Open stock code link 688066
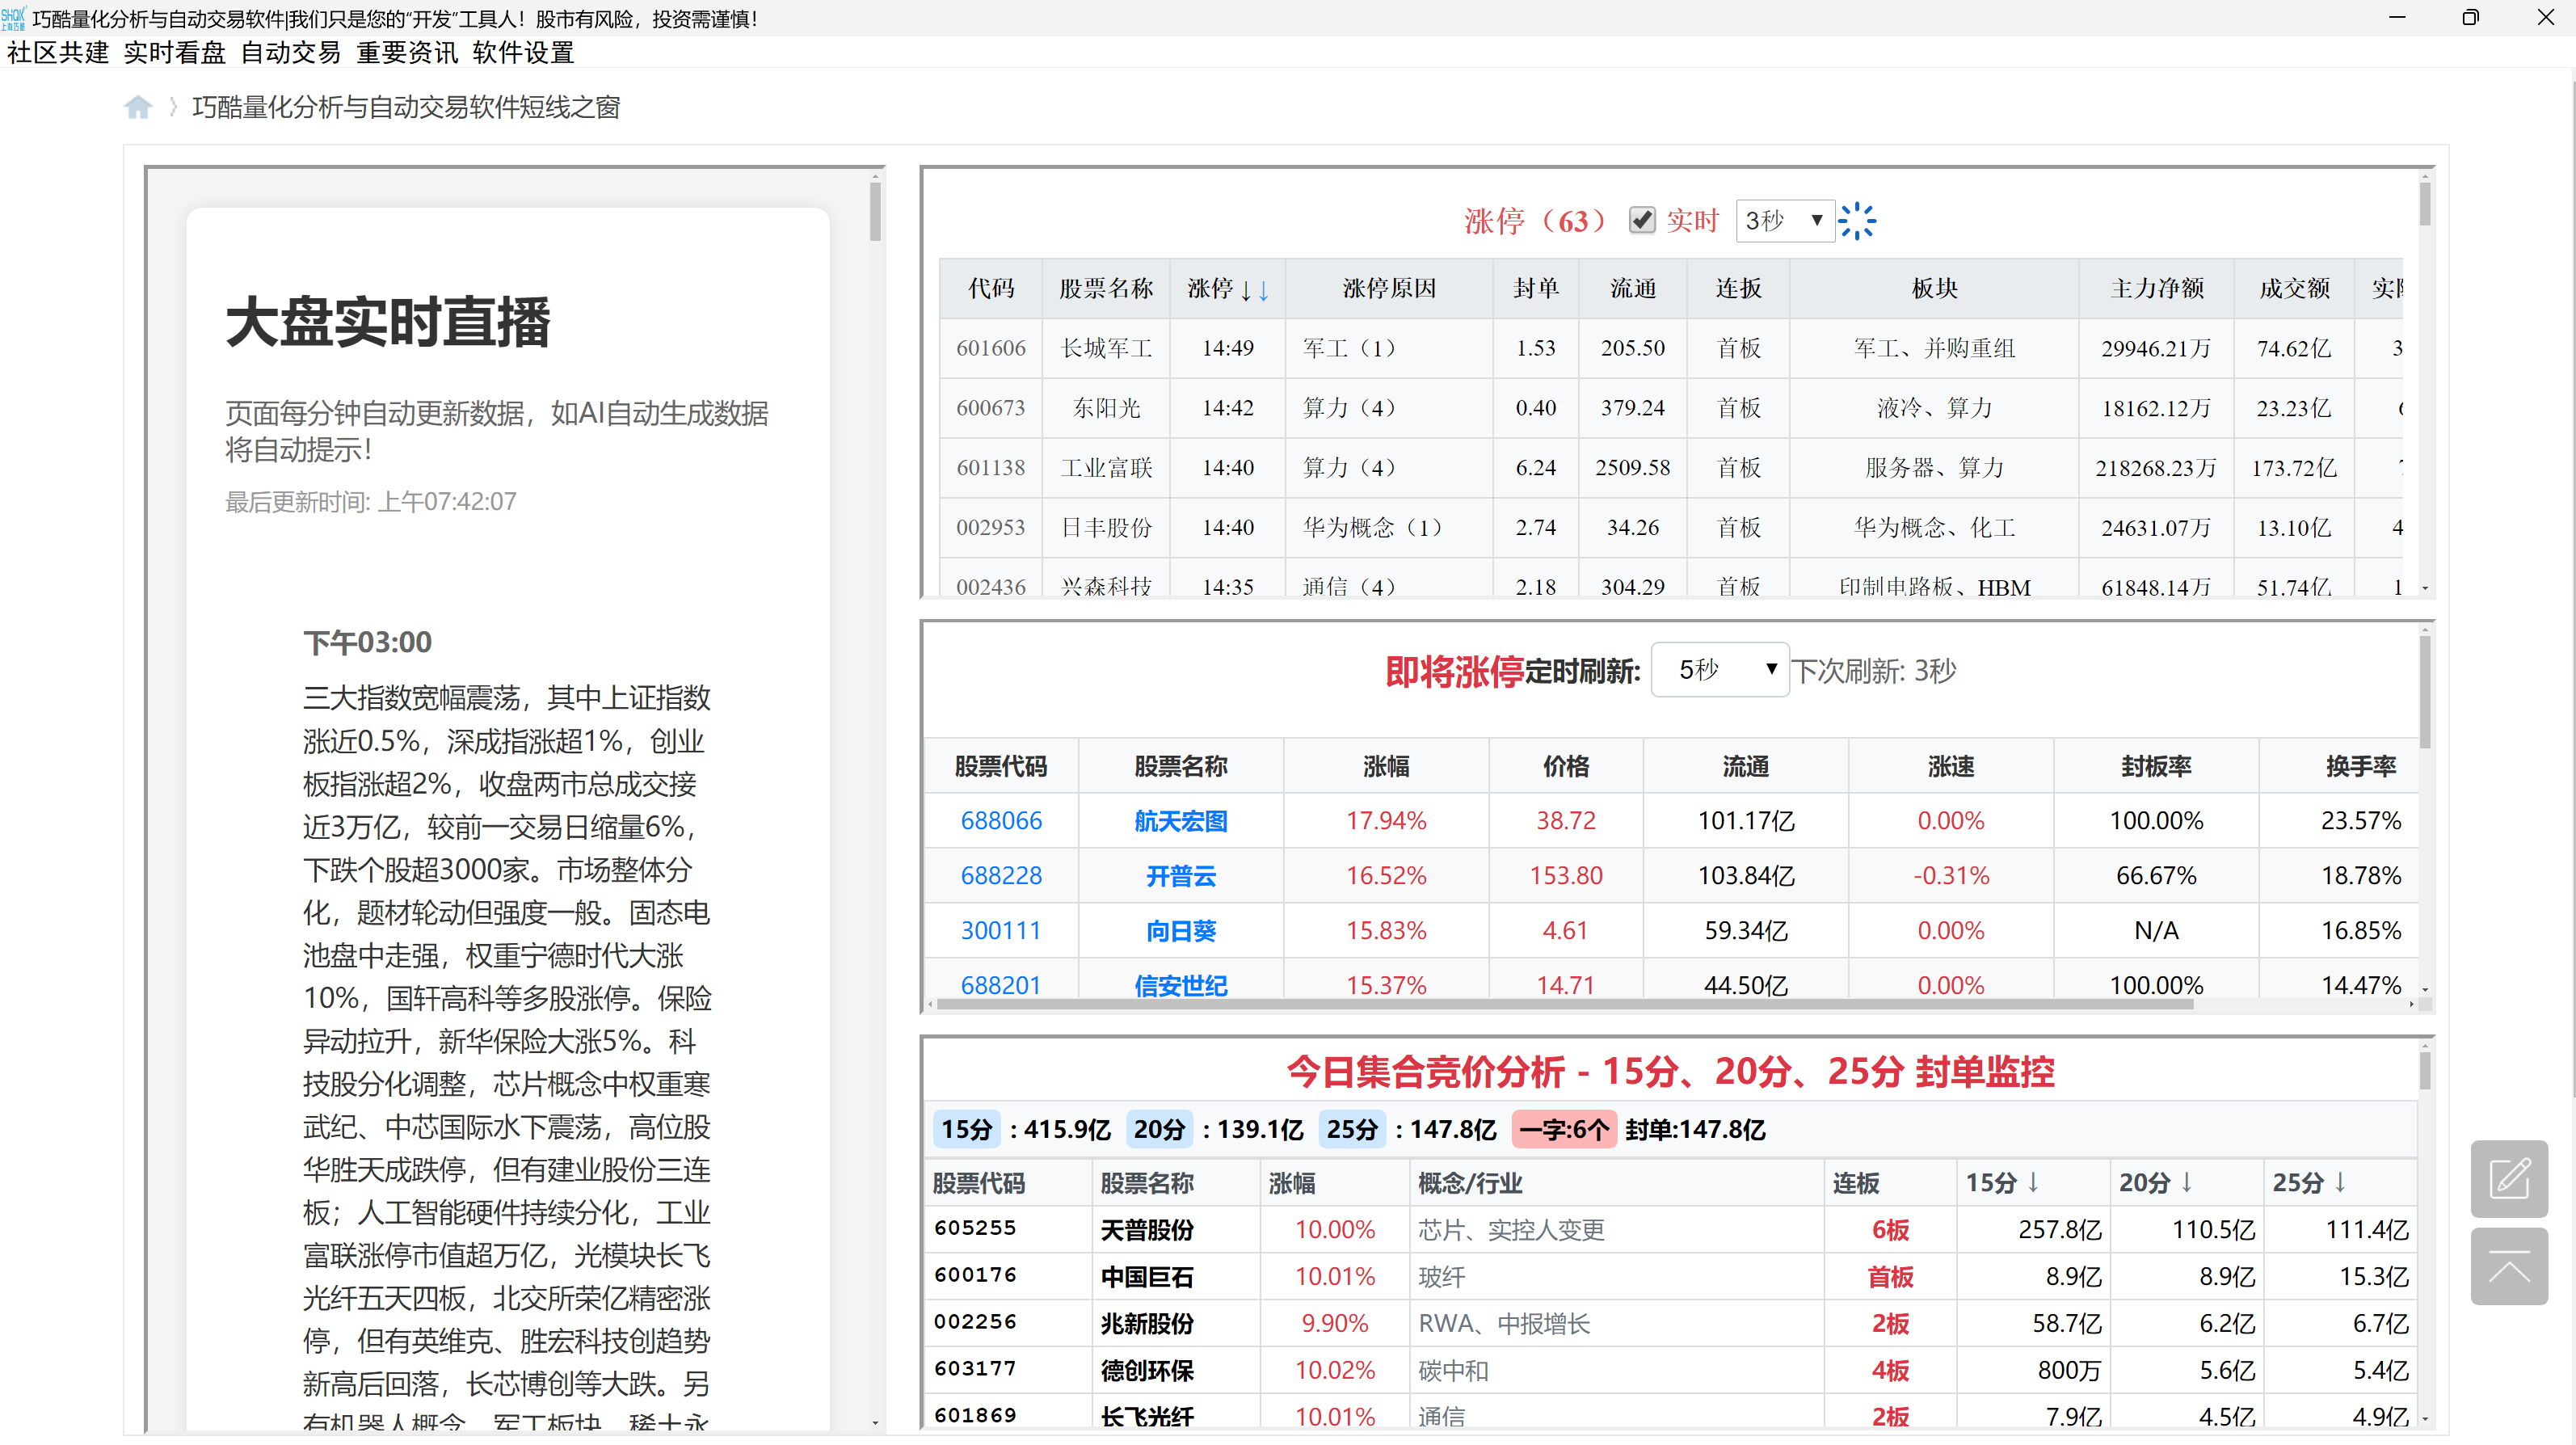2576x1445 pixels. (x=1001, y=821)
